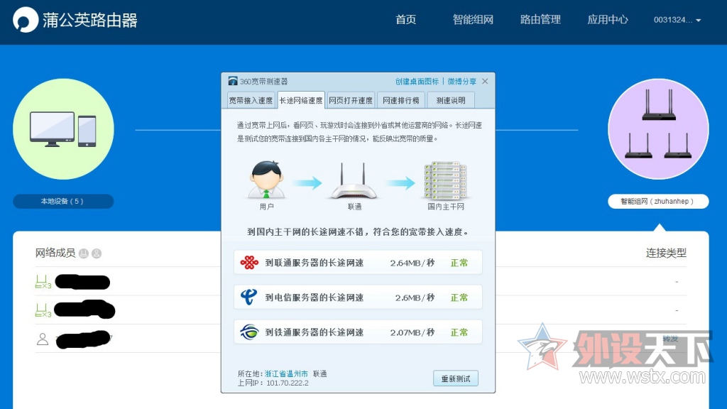The image size is (727, 409).
Task: Click the 2.64MB/秒 speed value
Action: coord(412,263)
